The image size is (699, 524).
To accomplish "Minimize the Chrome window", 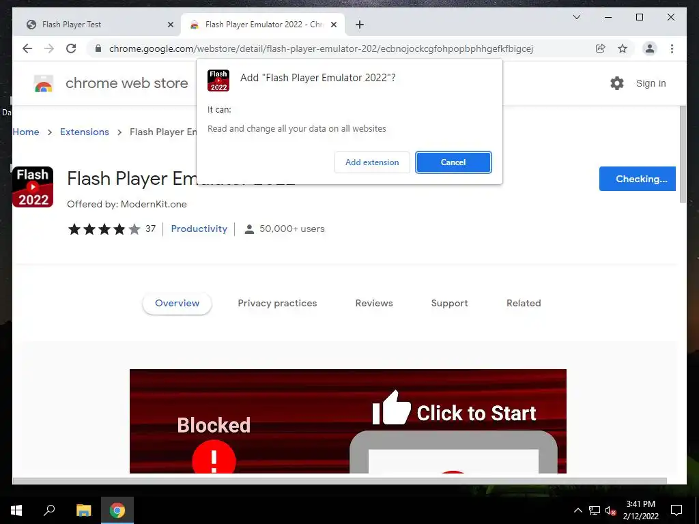I will click(x=608, y=17).
